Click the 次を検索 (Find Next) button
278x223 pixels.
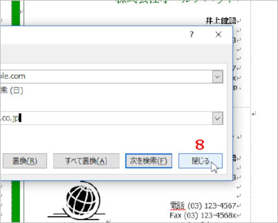tap(148, 161)
